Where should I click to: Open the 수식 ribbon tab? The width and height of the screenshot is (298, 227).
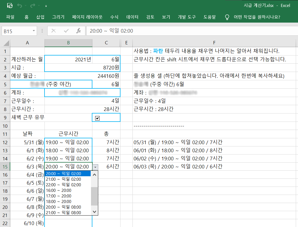pos(114,17)
